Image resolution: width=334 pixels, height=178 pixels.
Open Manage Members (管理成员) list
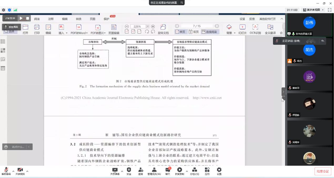154,170
